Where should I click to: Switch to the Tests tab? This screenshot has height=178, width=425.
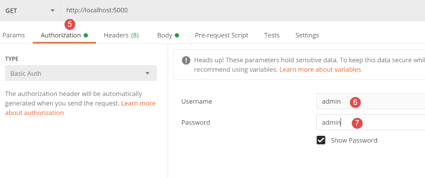tap(272, 35)
